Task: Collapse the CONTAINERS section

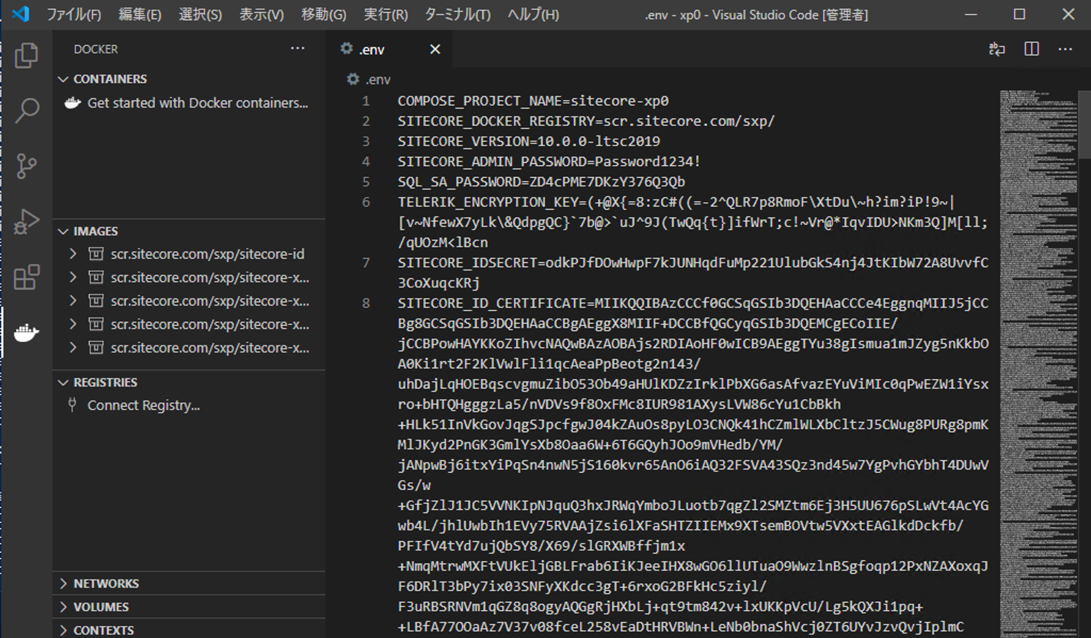Action: click(63, 79)
